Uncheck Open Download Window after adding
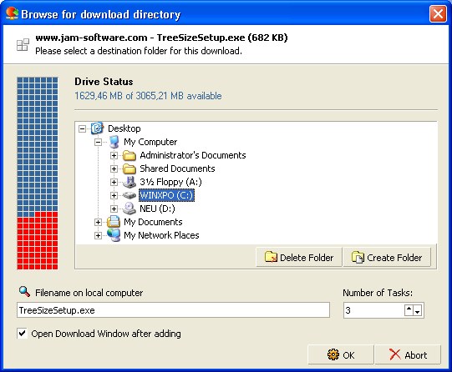452x372 pixels. click(x=23, y=334)
